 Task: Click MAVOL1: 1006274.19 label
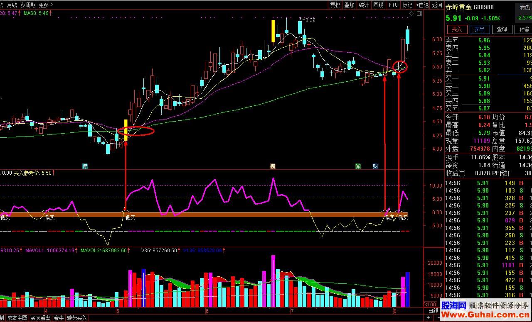52,250
